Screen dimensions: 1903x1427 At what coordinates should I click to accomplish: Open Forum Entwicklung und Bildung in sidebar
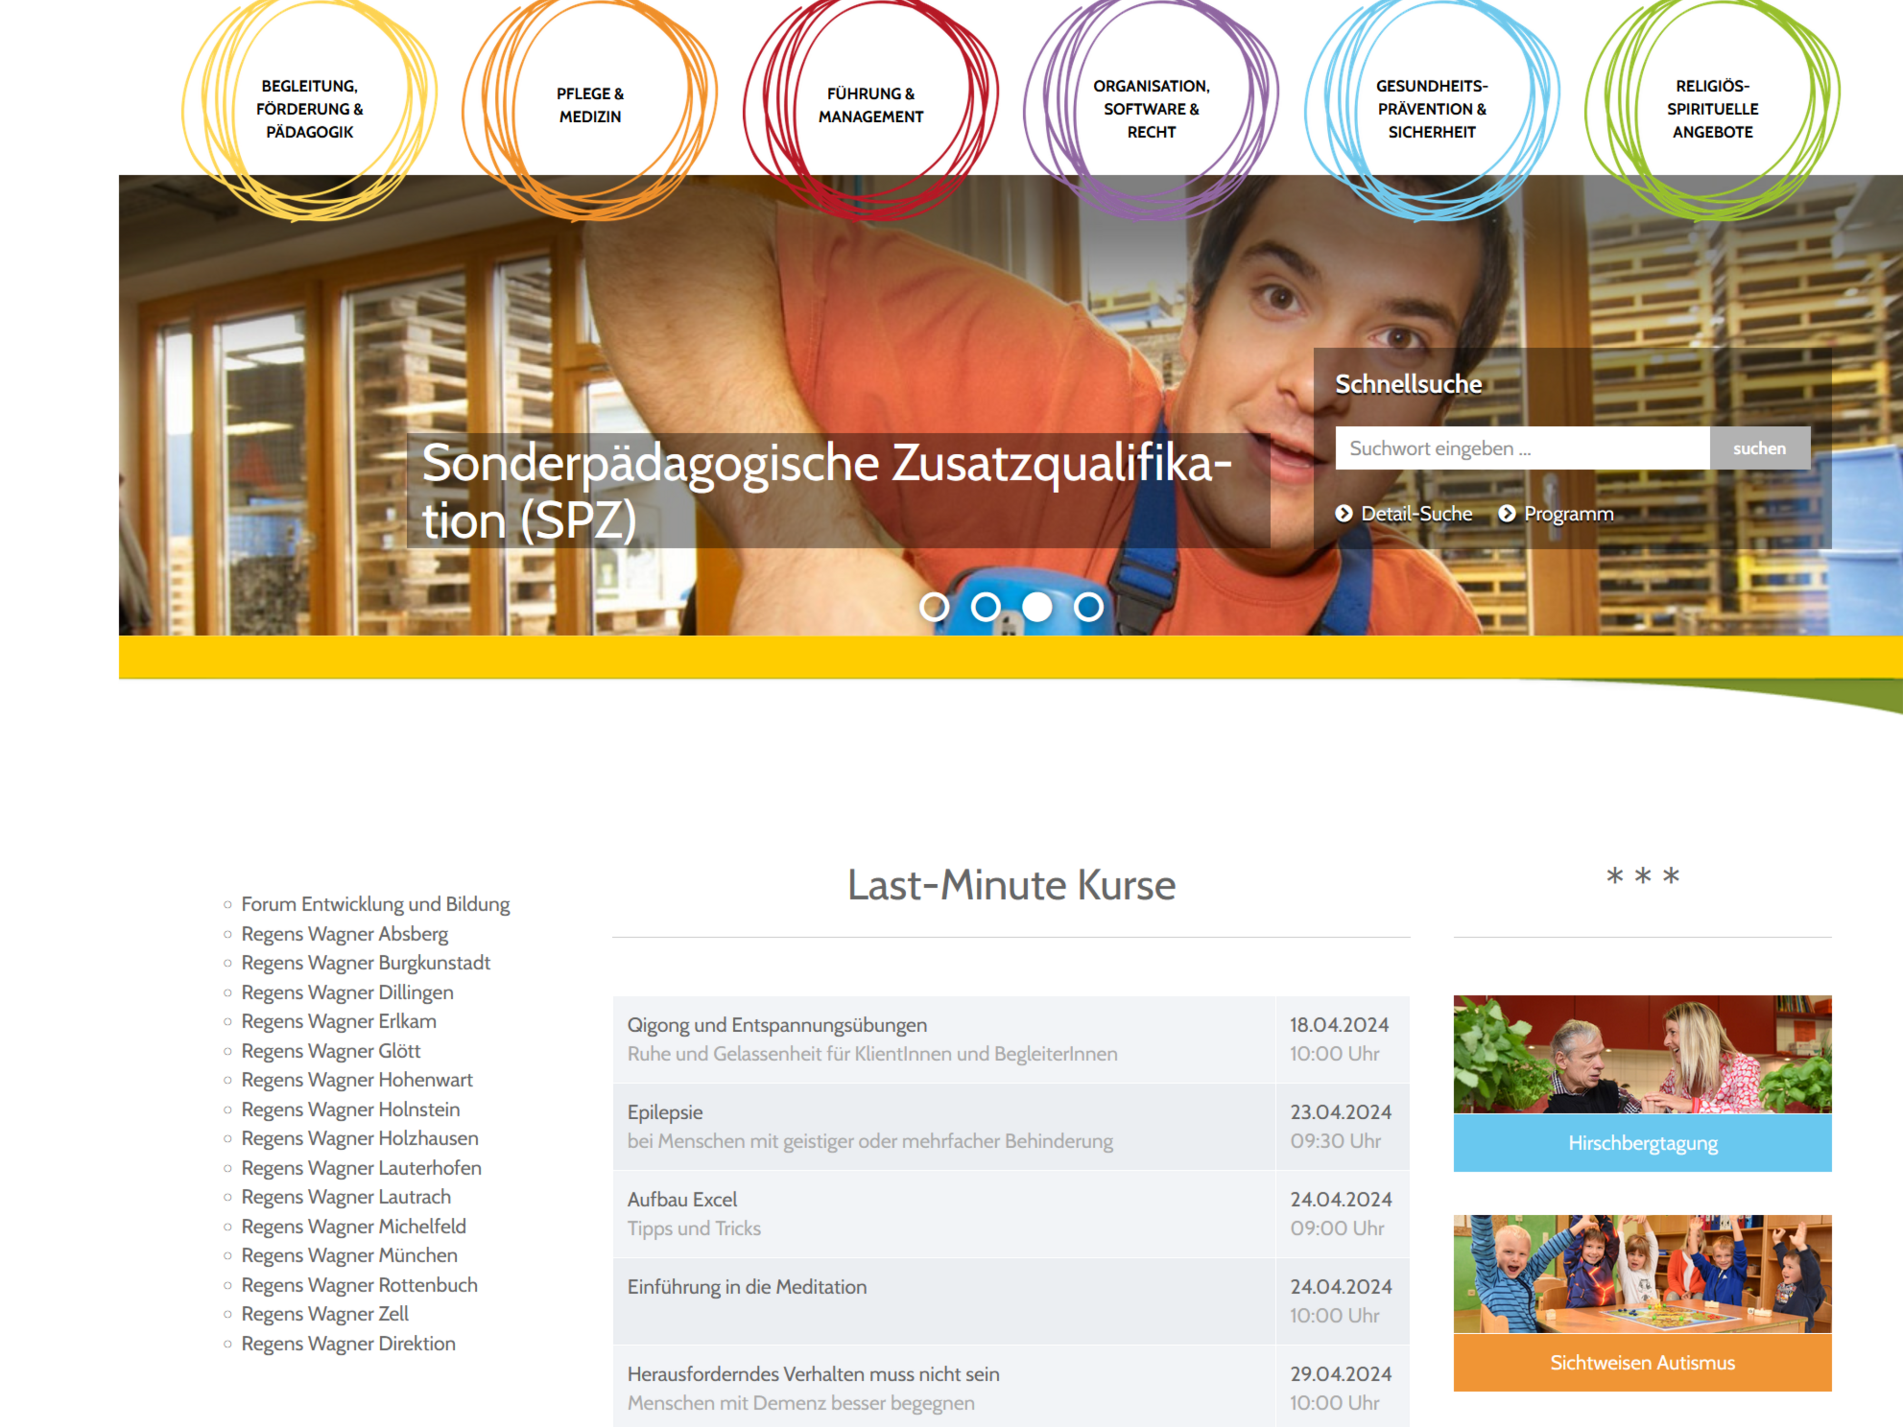coord(376,904)
